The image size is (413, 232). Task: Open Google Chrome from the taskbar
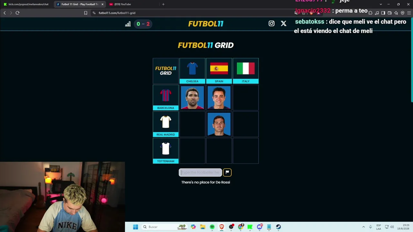point(241,227)
